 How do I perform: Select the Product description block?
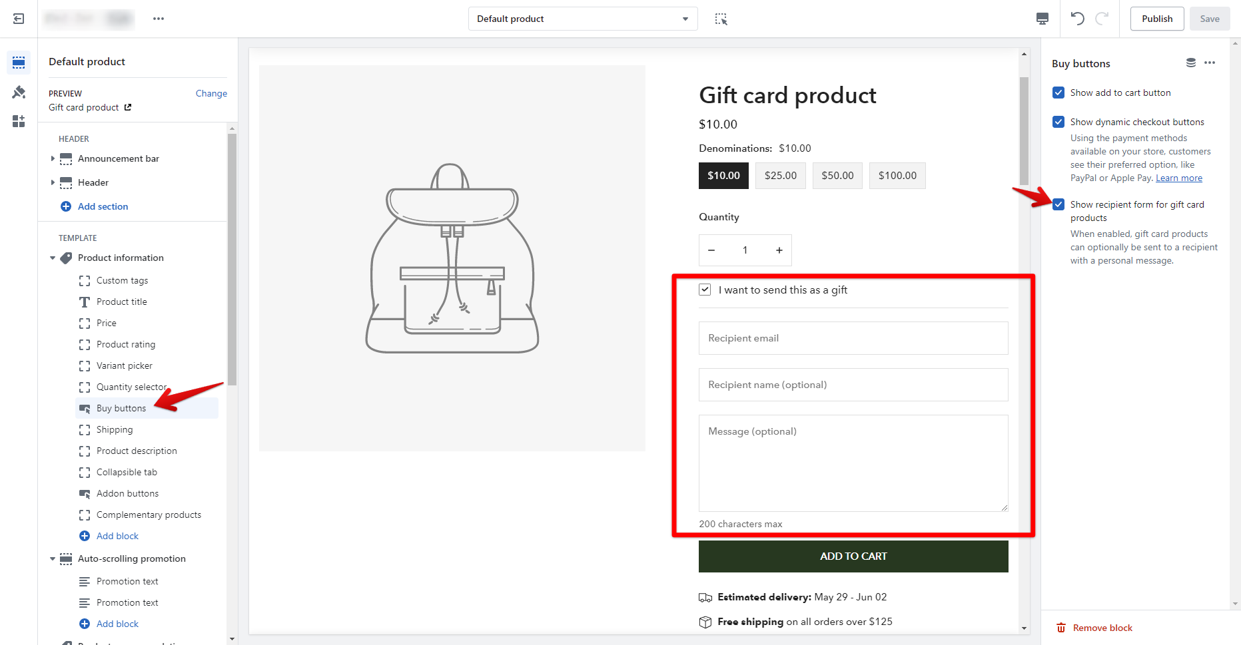point(147,451)
